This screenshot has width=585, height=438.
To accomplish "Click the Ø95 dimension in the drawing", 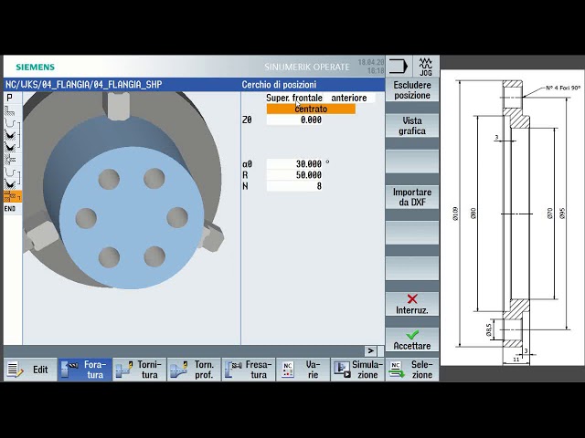I will click(563, 214).
